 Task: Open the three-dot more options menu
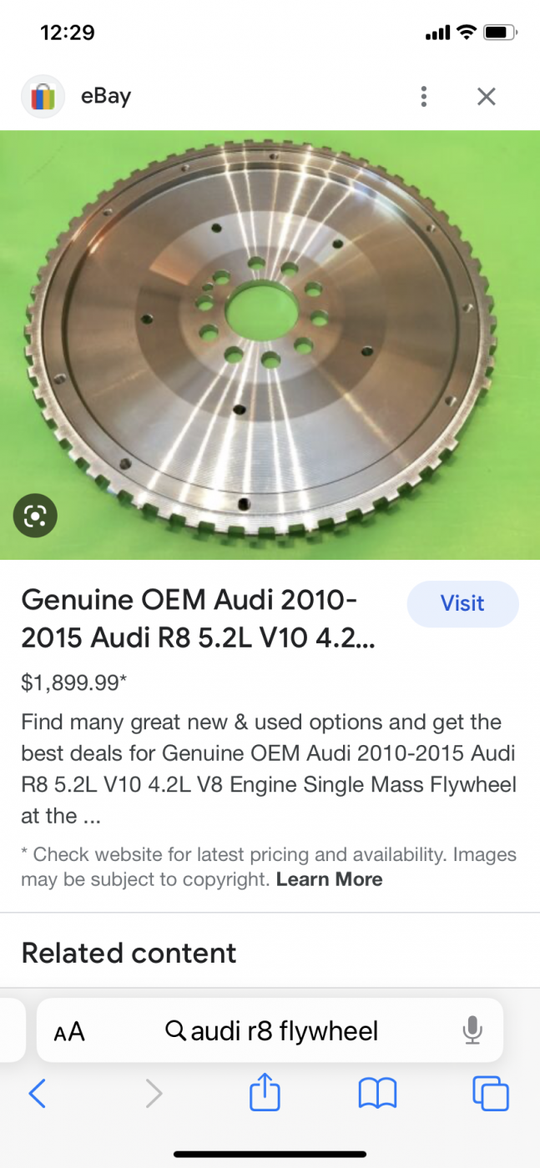point(424,97)
